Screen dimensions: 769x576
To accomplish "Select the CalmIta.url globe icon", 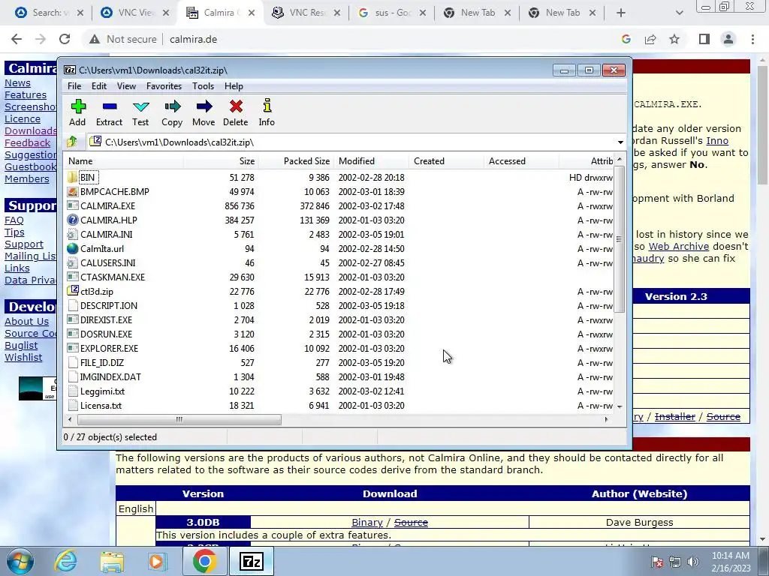I will (73, 248).
